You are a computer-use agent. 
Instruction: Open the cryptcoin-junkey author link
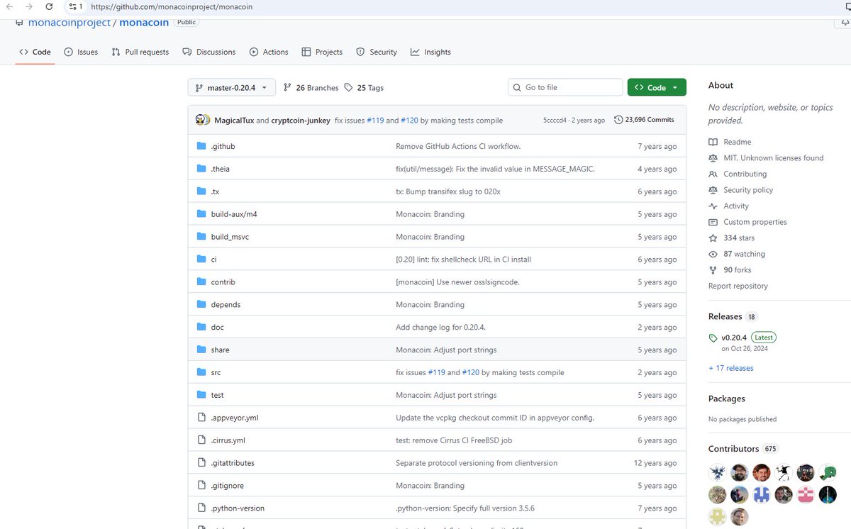pyautogui.click(x=301, y=121)
